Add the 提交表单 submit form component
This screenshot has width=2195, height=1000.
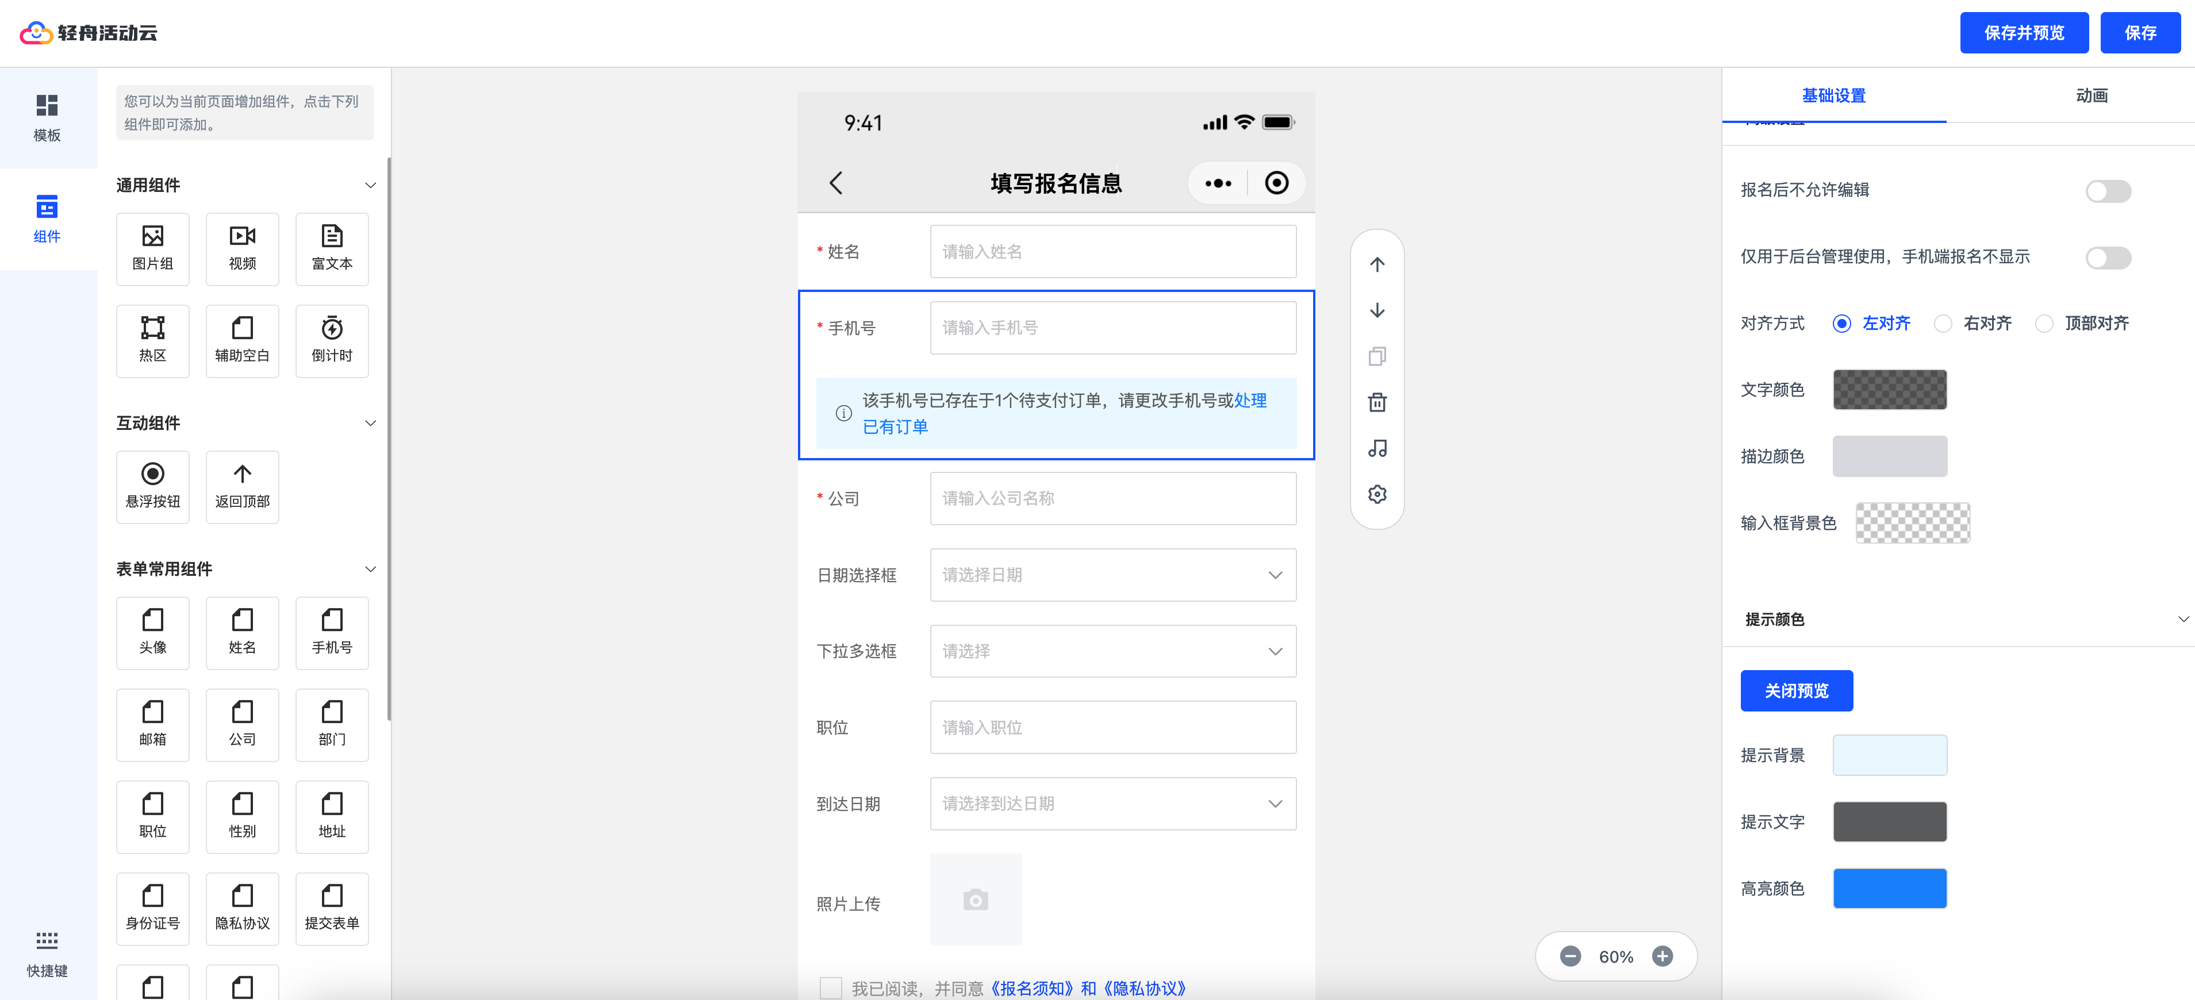coord(332,908)
